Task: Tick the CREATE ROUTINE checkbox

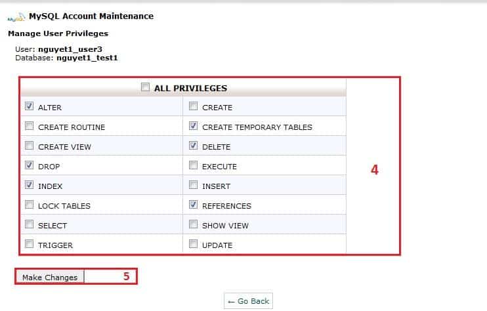Action: coord(29,126)
